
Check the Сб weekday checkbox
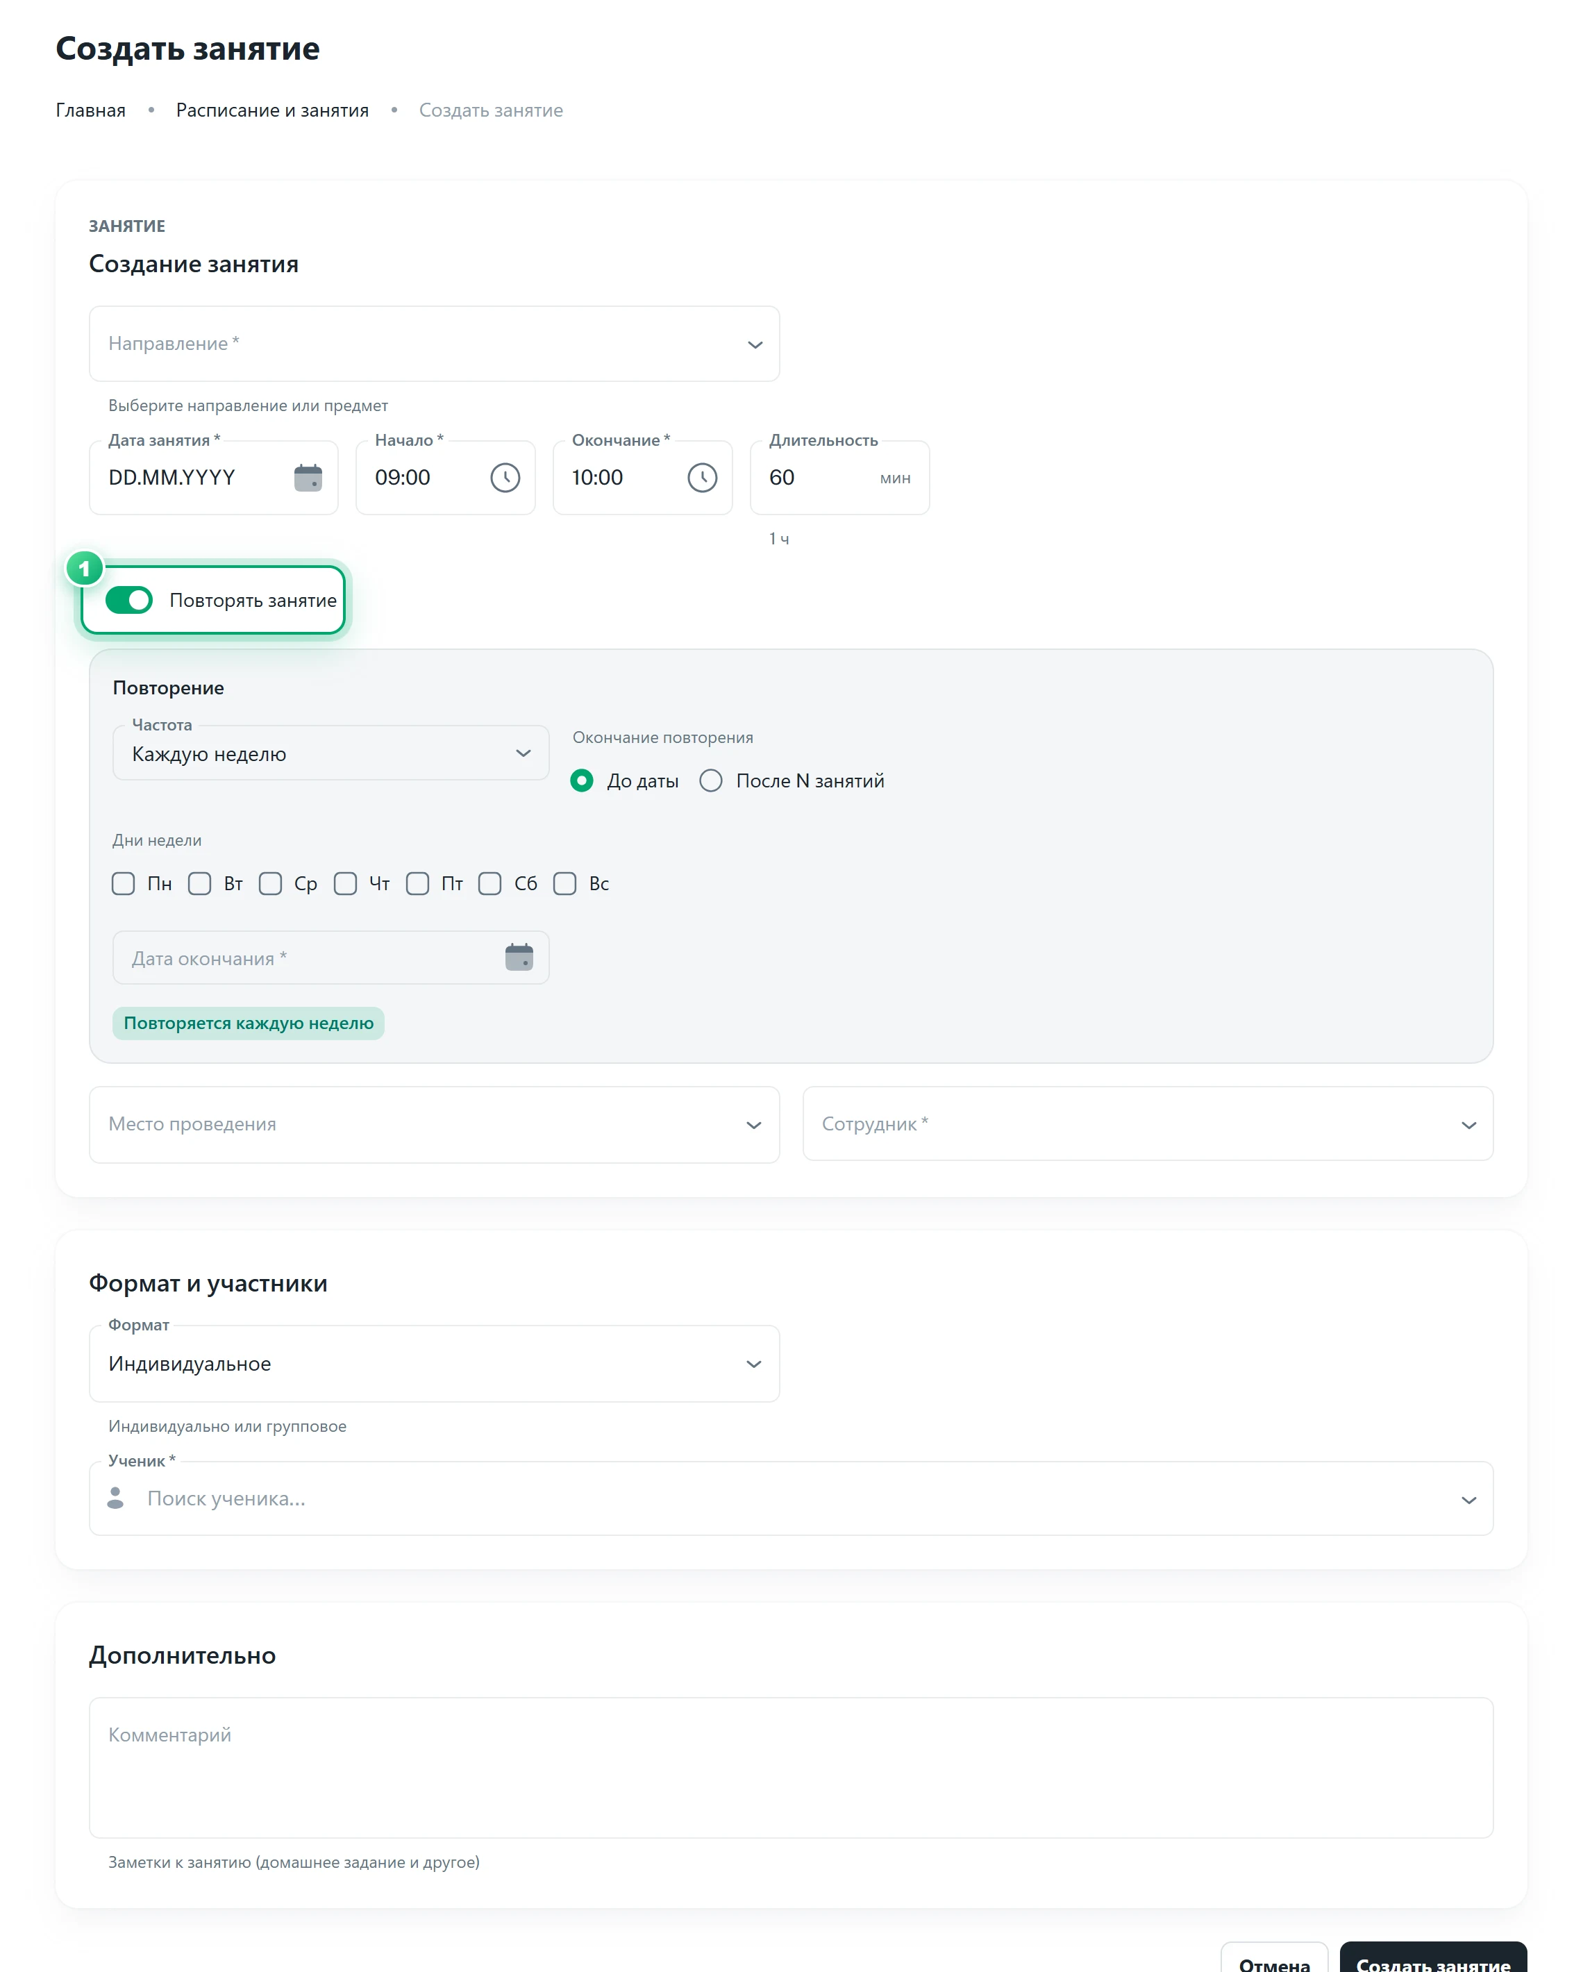[x=490, y=883]
